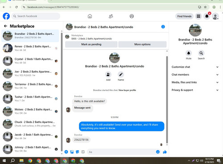Screen dimensions: 223x164
Task: Click the message 2562278156
Action: 81,140
